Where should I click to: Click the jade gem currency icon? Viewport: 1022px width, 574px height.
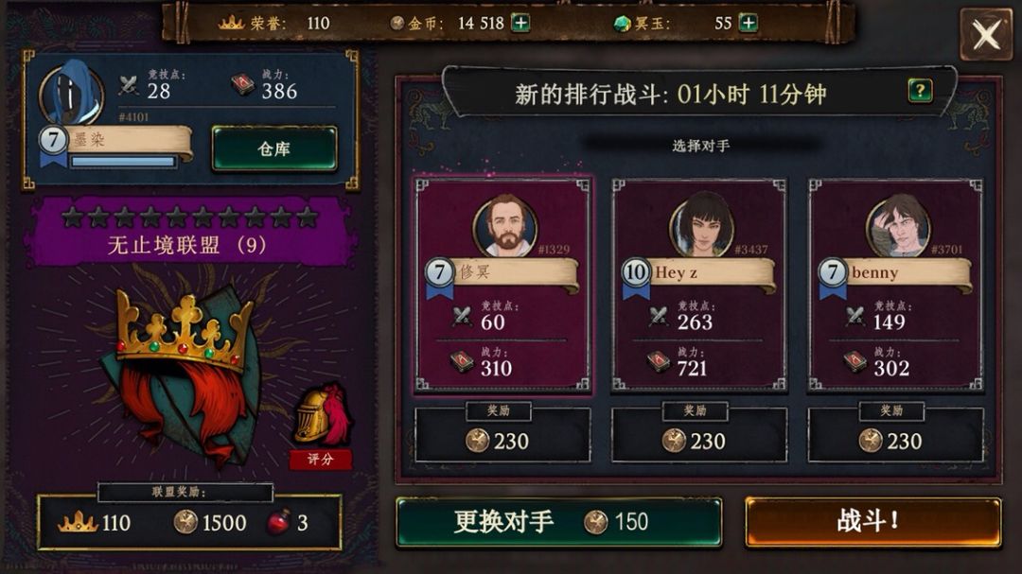[623, 24]
